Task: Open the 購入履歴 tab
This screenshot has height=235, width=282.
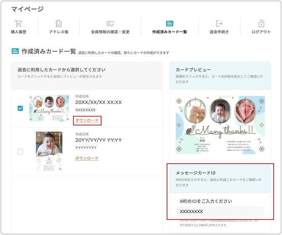Action: tap(18, 32)
